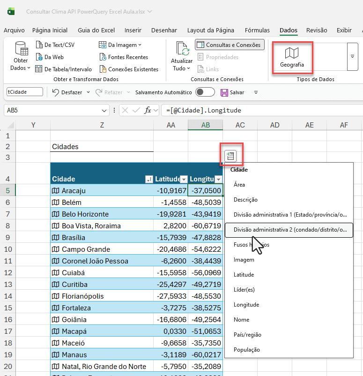The width and height of the screenshot is (363, 376).
Task: Expand the Tipos de Dados gallery
Action: pyautogui.click(x=352, y=56)
